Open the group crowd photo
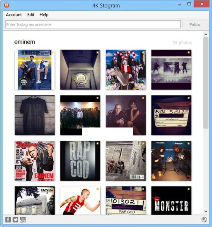Image resolution: width=212 pixels, height=227 pixels. (80, 115)
